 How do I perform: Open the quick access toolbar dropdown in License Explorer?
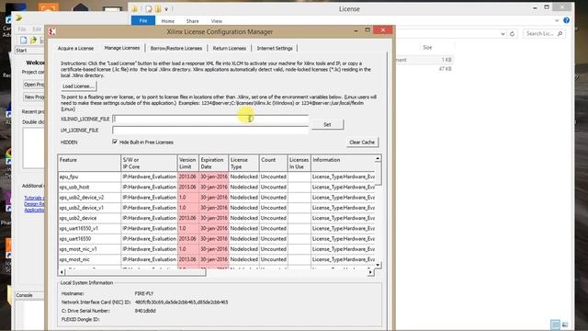(x=166, y=9)
